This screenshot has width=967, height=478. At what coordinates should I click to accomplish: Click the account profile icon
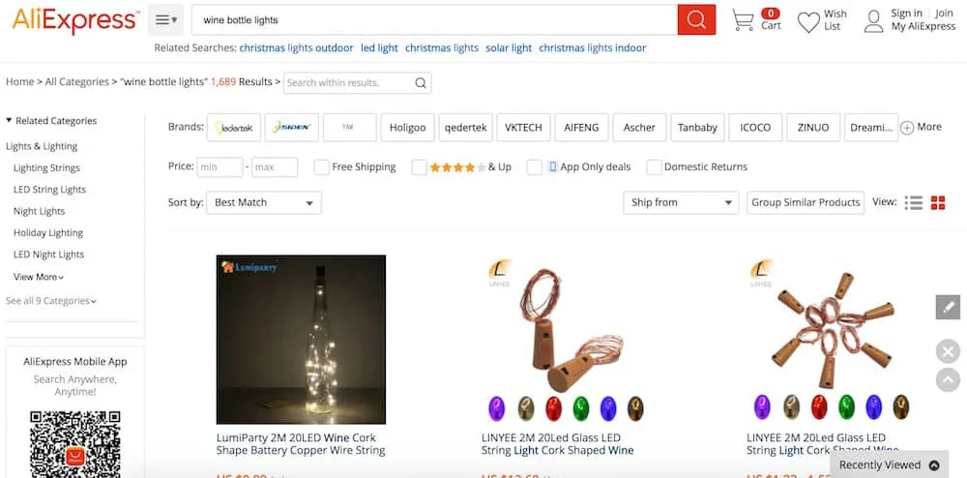(873, 21)
